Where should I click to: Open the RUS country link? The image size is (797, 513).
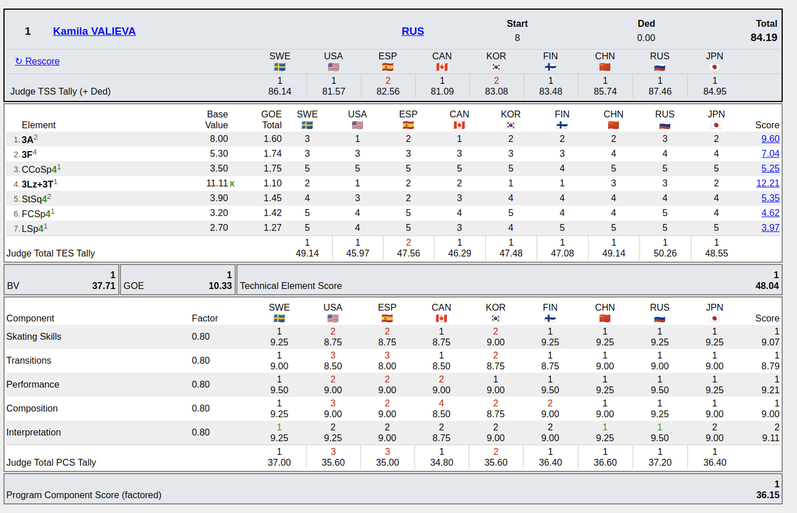tap(413, 31)
